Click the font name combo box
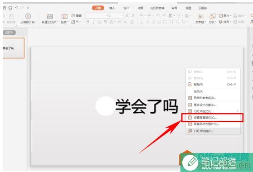The width and height of the screenshot is (253, 172). (96, 16)
